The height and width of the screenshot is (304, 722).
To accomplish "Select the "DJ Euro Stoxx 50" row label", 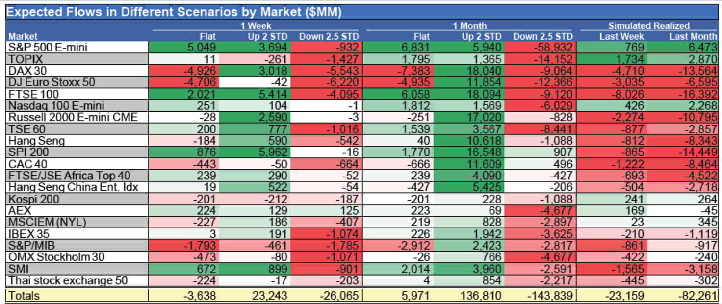I will 52,82.
